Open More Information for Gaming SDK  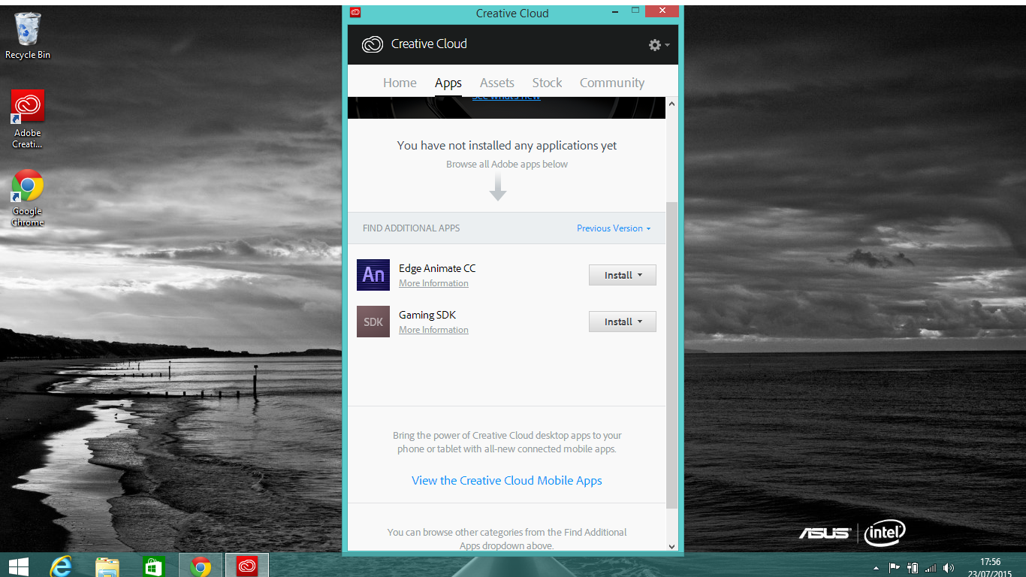click(433, 329)
